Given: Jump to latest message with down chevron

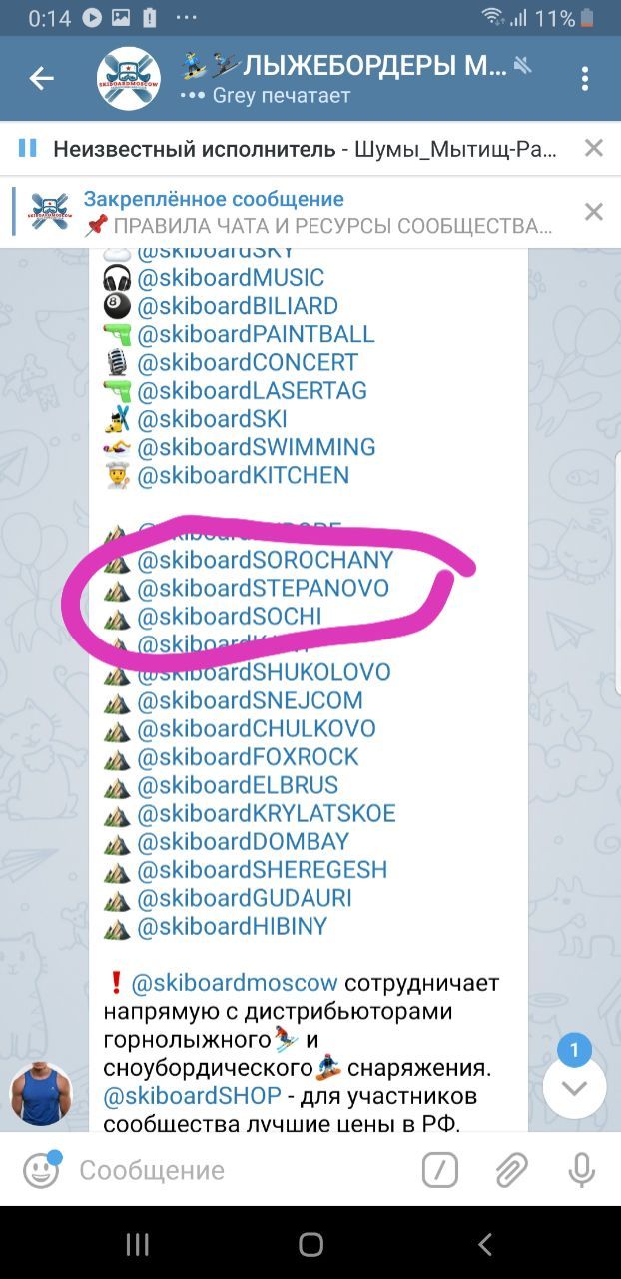Looking at the screenshot, I should tap(574, 1087).
